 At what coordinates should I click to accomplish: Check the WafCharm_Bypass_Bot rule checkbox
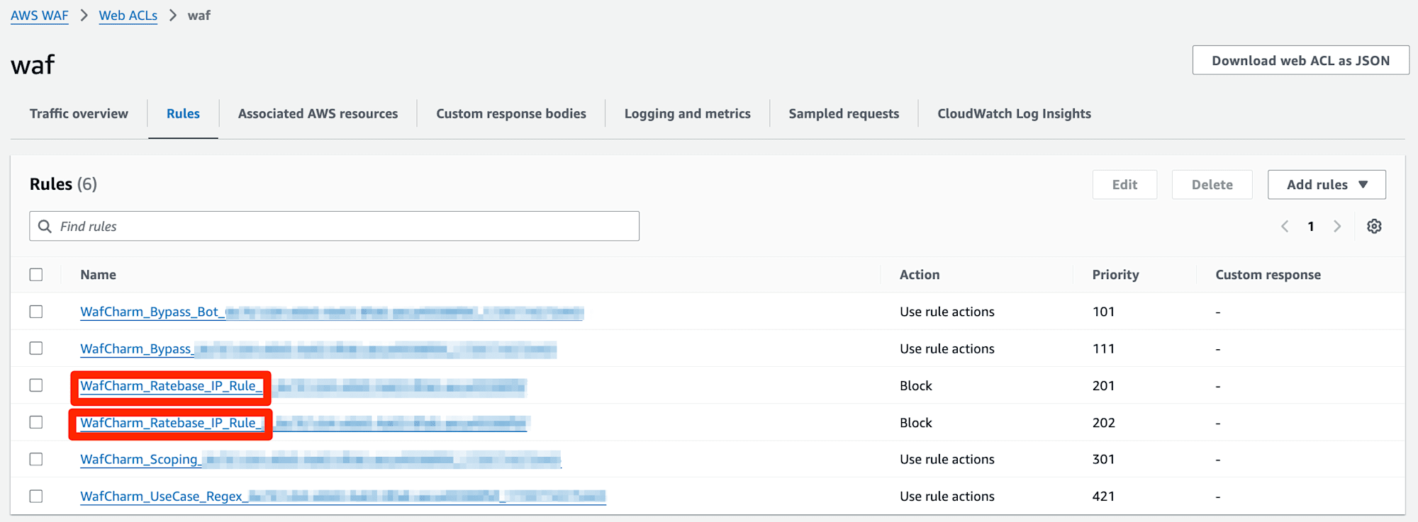pyautogui.click(x=36, y=312)
